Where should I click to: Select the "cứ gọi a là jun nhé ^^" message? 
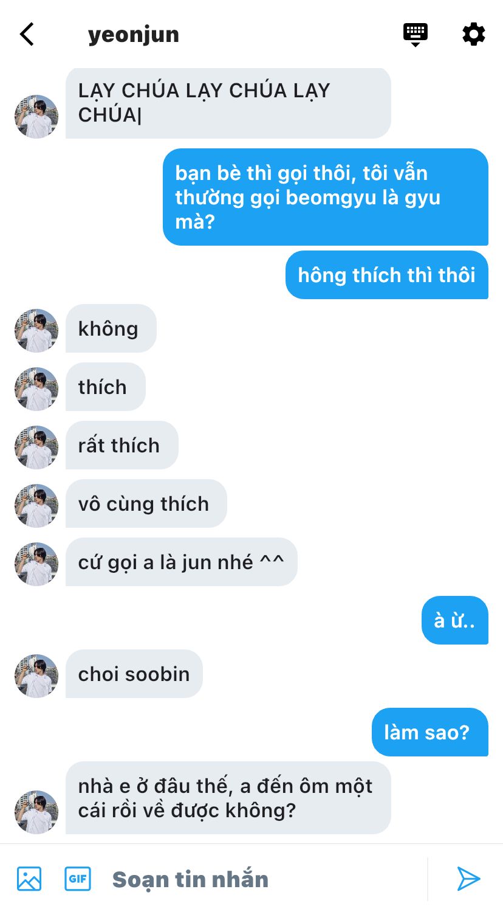point(182,562)
